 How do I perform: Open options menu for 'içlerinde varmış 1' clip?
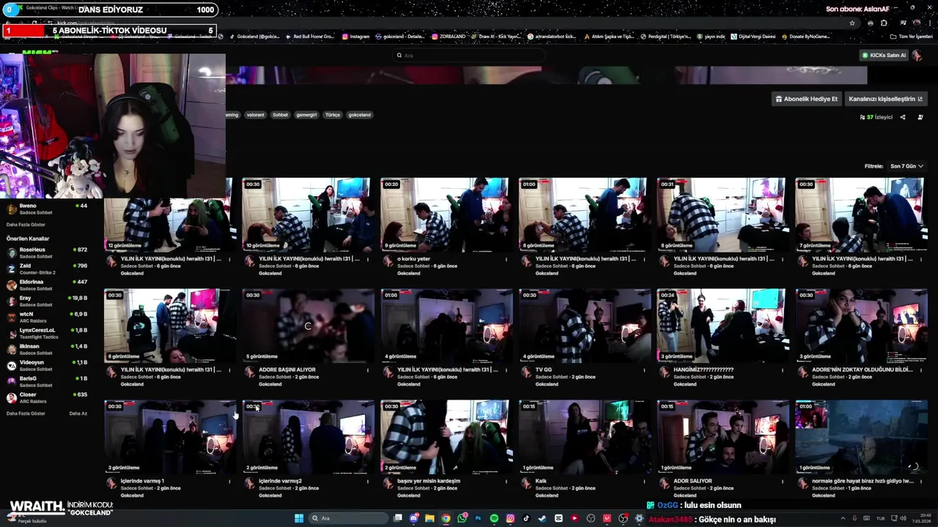coord(229,482)
